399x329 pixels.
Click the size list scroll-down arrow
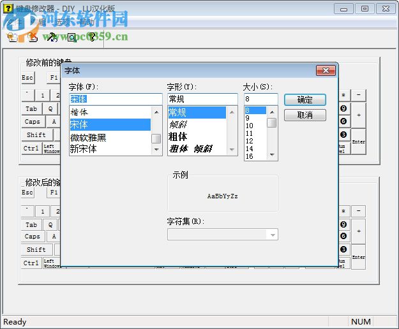tap(272, 155)
